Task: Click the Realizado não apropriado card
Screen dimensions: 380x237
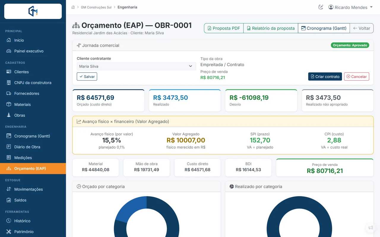Action: [x=338, y=100]
